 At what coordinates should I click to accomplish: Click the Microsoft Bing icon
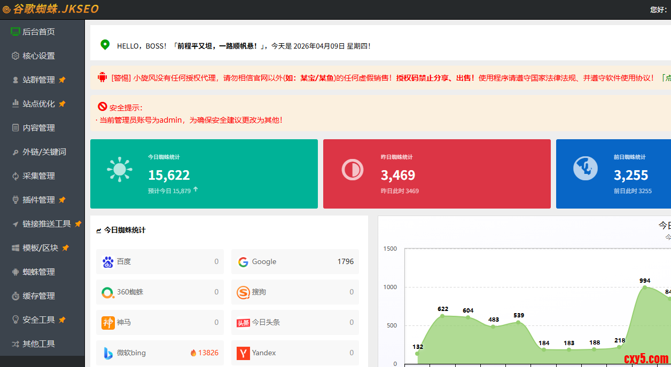click(108, 353)
